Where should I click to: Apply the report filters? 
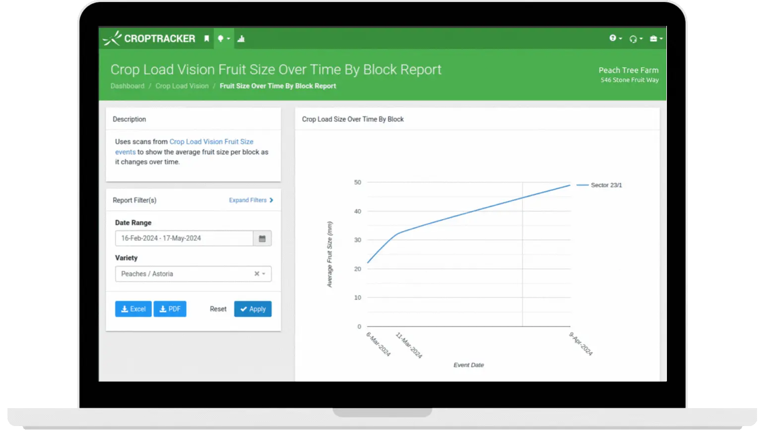click(x=253, y=309)
